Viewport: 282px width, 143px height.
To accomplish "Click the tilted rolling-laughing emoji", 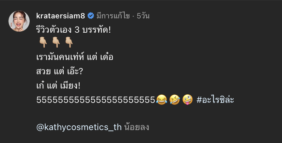I will [x=174, y=100].
